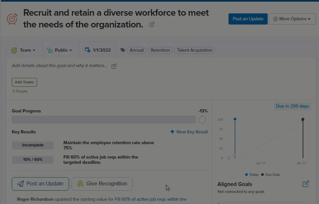Edit Aligned Goals using the pencil icon
319x204 pixels.
coord(306,184)
